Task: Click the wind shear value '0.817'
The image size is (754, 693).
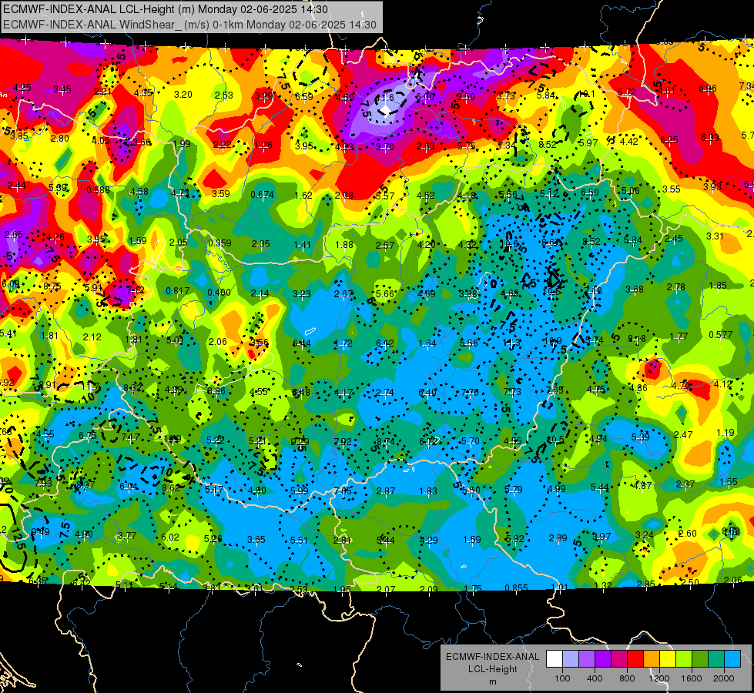Action: click(x=177, y=291)
